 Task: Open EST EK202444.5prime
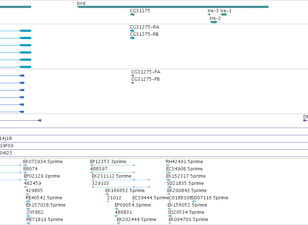tap(137, 220)
